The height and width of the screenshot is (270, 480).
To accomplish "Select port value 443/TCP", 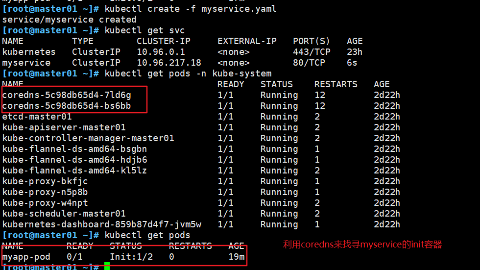I will (312, 52).
